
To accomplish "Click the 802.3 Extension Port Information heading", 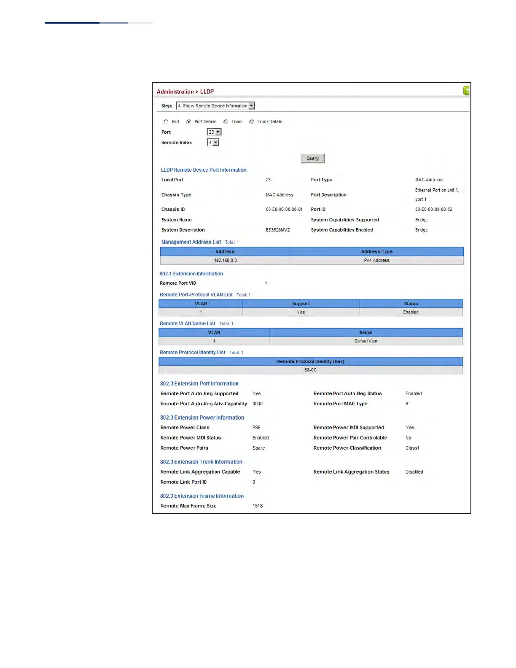I will click(199, 384).
